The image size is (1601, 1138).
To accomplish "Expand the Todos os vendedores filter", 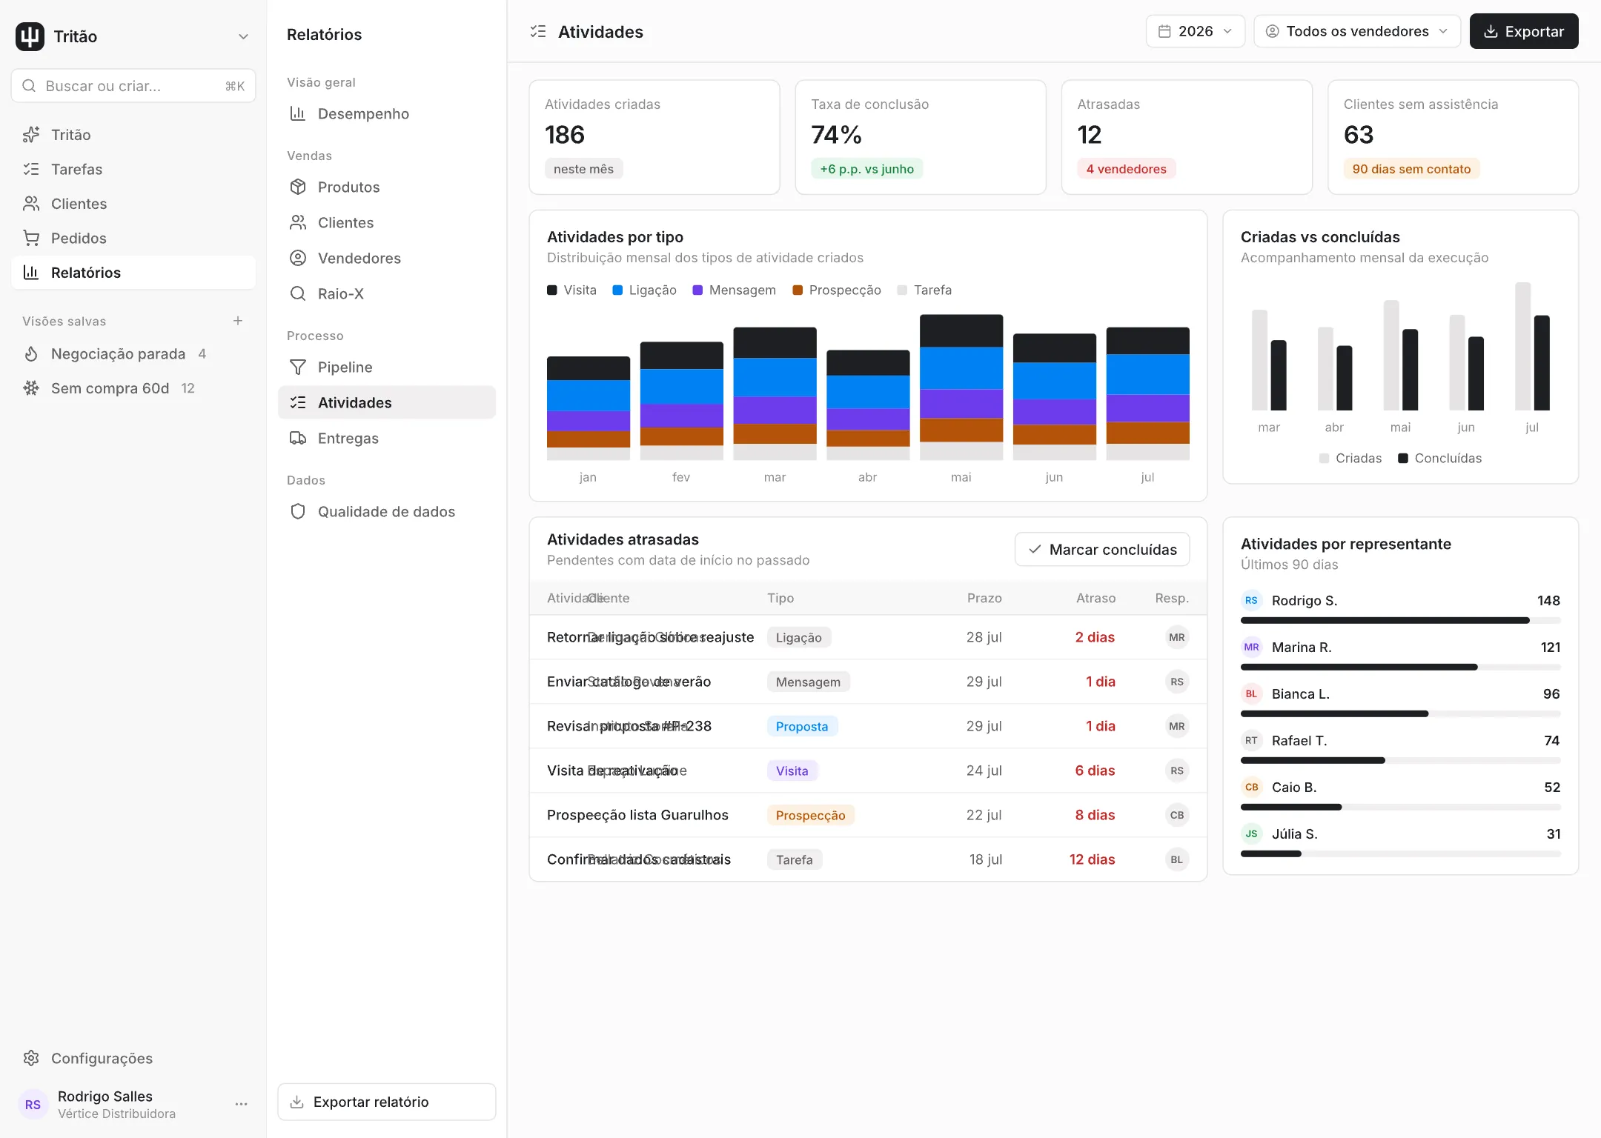I will pos(1357,31).
